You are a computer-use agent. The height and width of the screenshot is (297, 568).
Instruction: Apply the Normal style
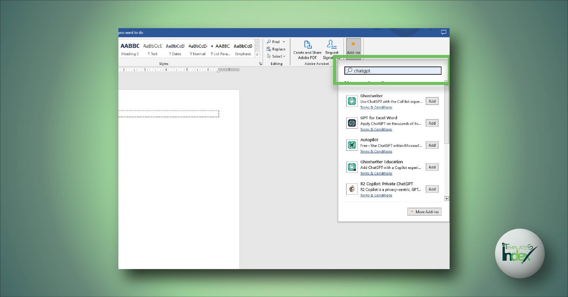pos(198,49)
